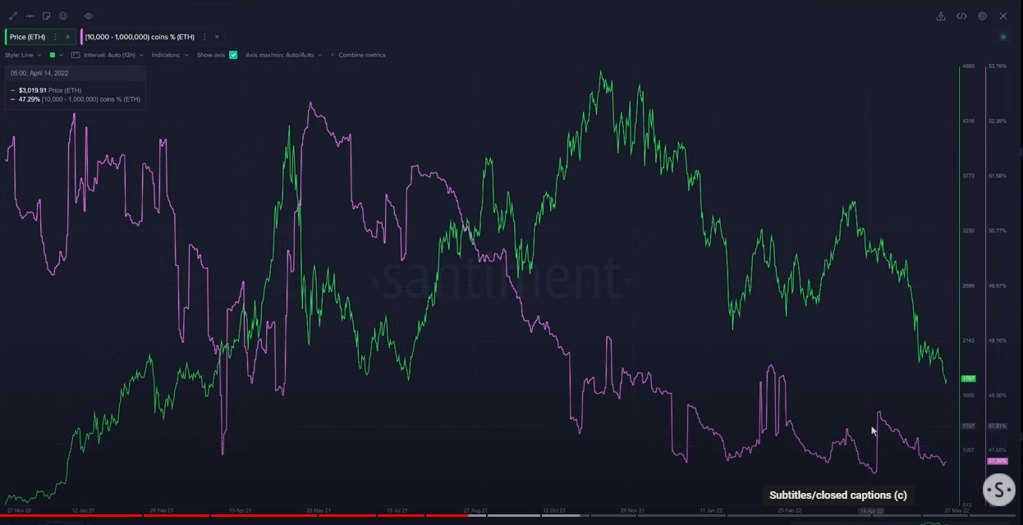Click 53.19% top percent axis value
This screenshot has height=525, width=1023.
coord(998,66)
